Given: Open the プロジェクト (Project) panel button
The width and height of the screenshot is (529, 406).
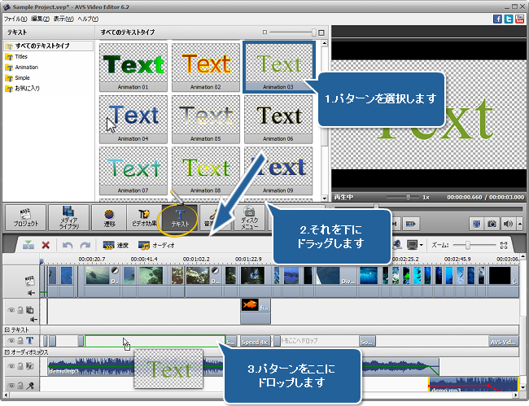Looking at the screenshot, I should click(25, 217).
